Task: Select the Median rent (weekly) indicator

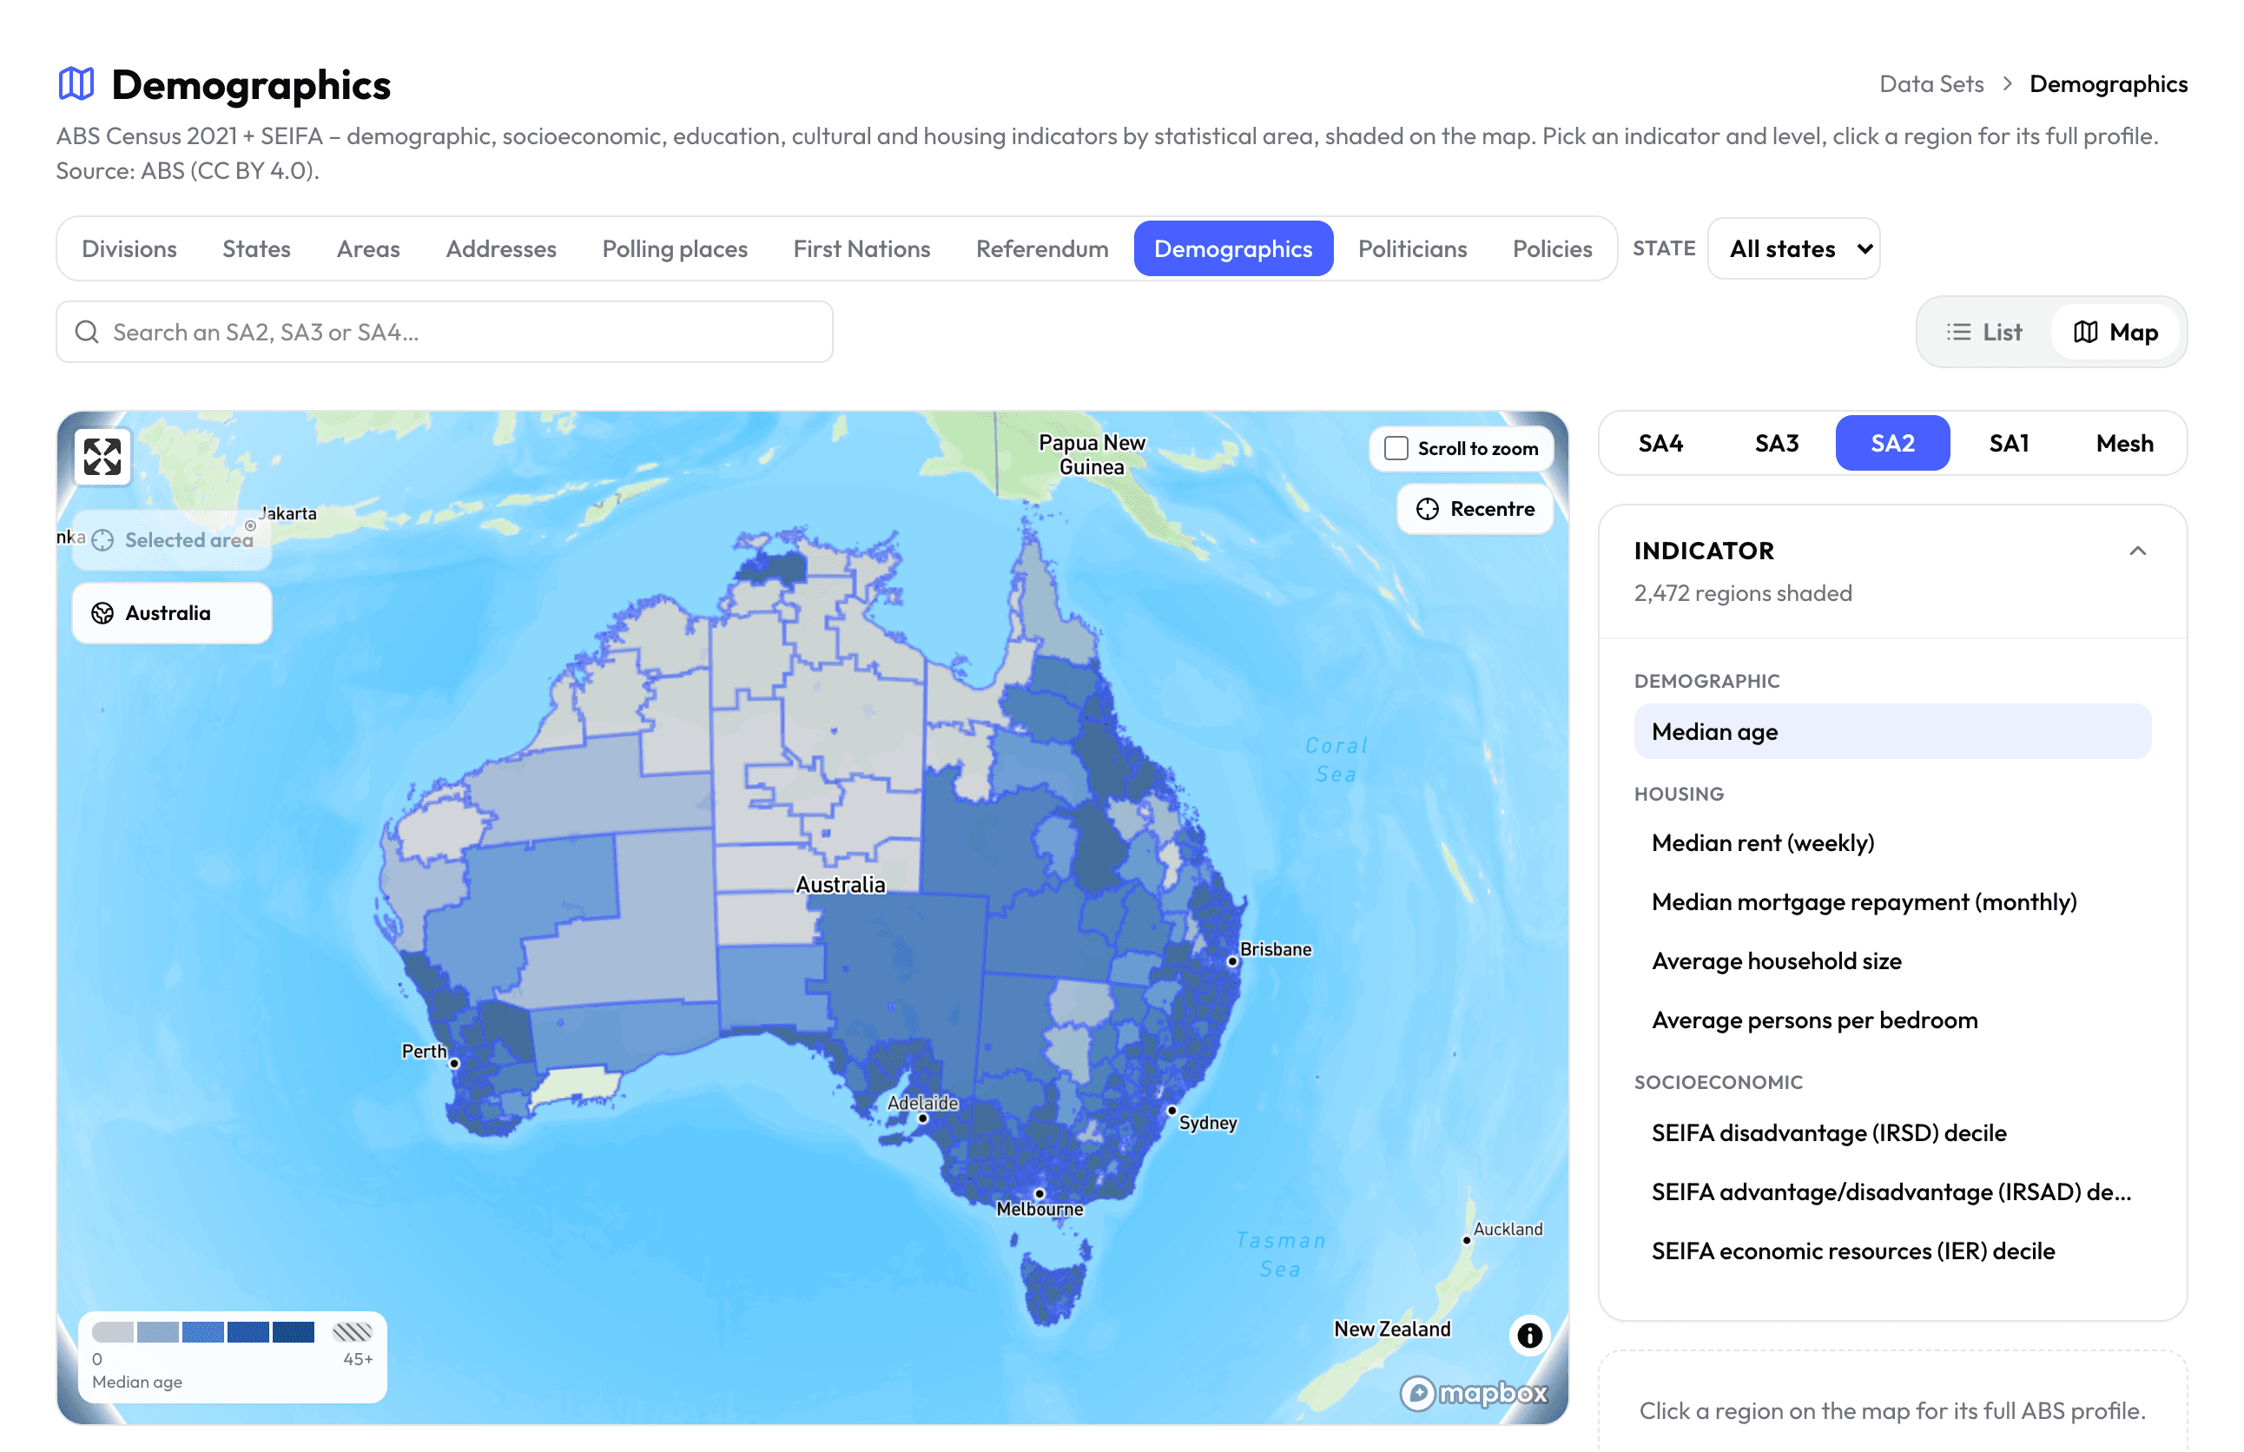Action: (1892, 843)
